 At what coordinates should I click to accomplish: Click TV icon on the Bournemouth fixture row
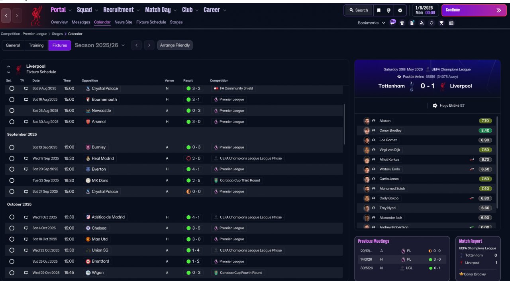tap(26, 100)
